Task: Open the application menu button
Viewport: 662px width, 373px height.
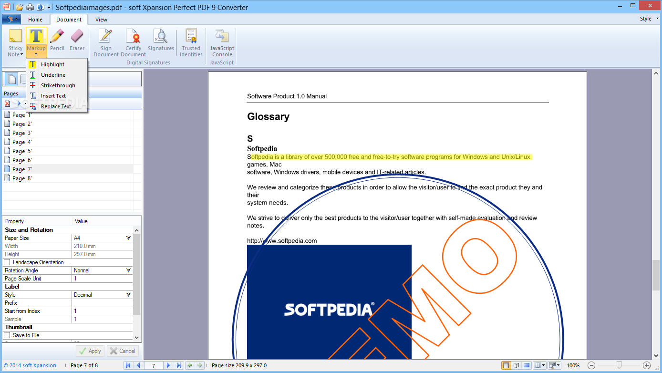Action: click(x=11, y=19)
